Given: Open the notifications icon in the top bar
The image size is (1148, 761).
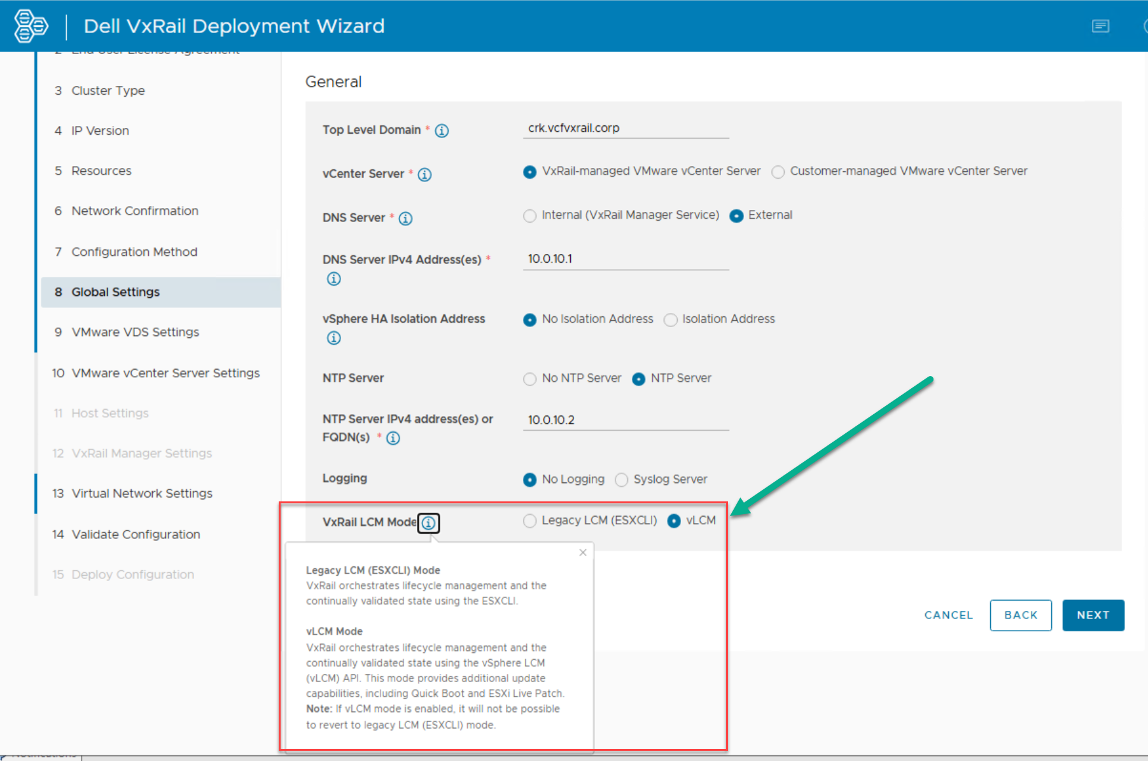Looking at the screenshot, I should 1100,26.
